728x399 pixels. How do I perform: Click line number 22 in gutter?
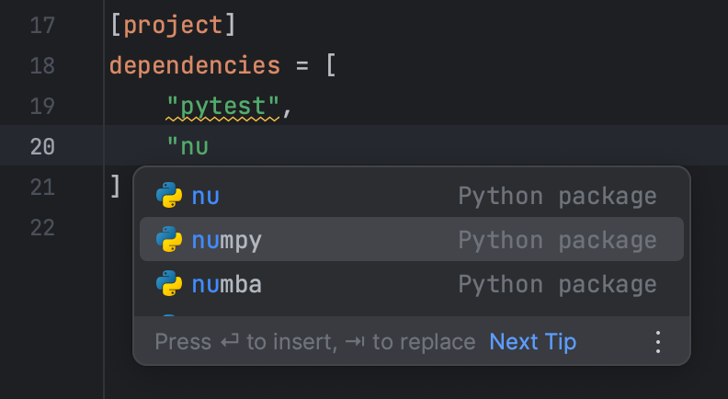point(42,227)
